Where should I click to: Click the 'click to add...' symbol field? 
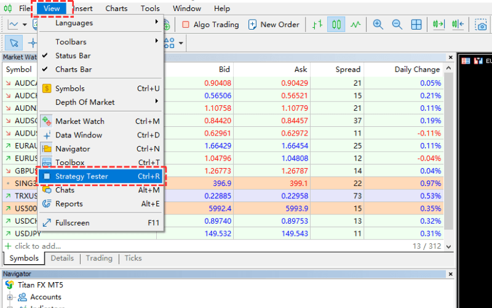click(x=37, y=246)
